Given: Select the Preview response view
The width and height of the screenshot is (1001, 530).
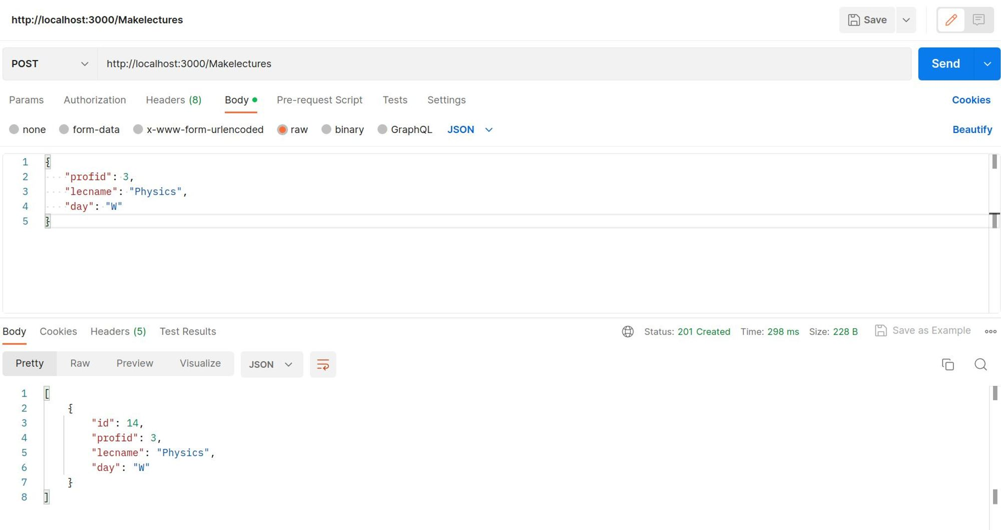Looking at the screenshot, I should [x=135, y=363].
